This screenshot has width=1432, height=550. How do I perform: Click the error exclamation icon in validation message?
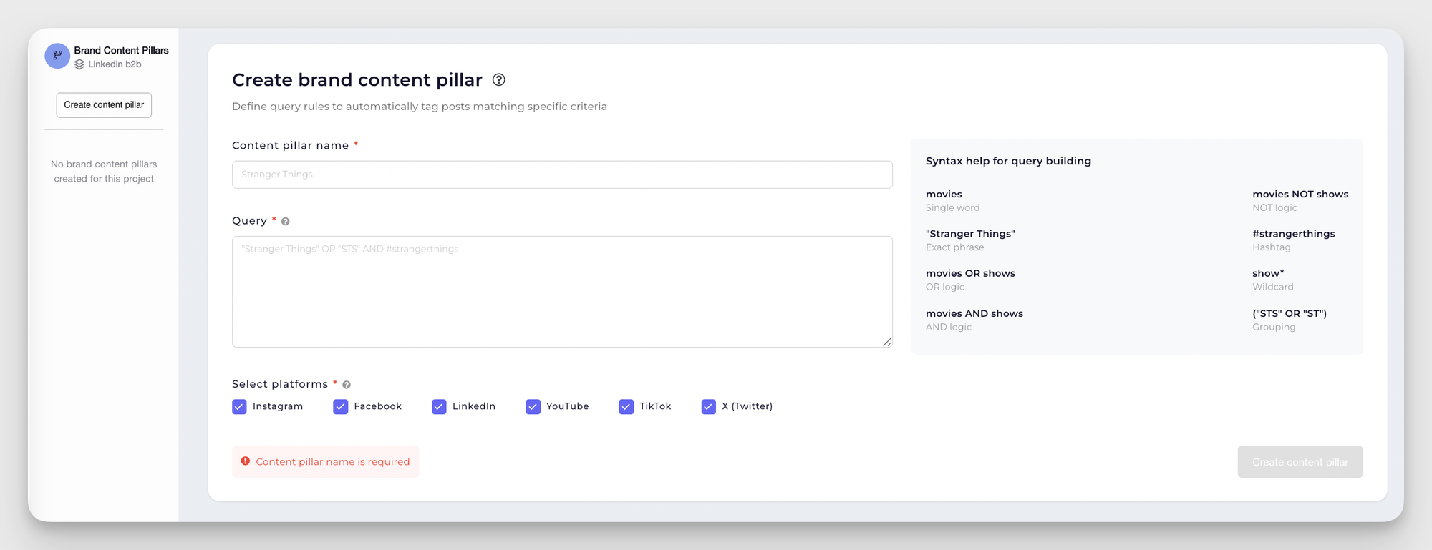point(246,461)
